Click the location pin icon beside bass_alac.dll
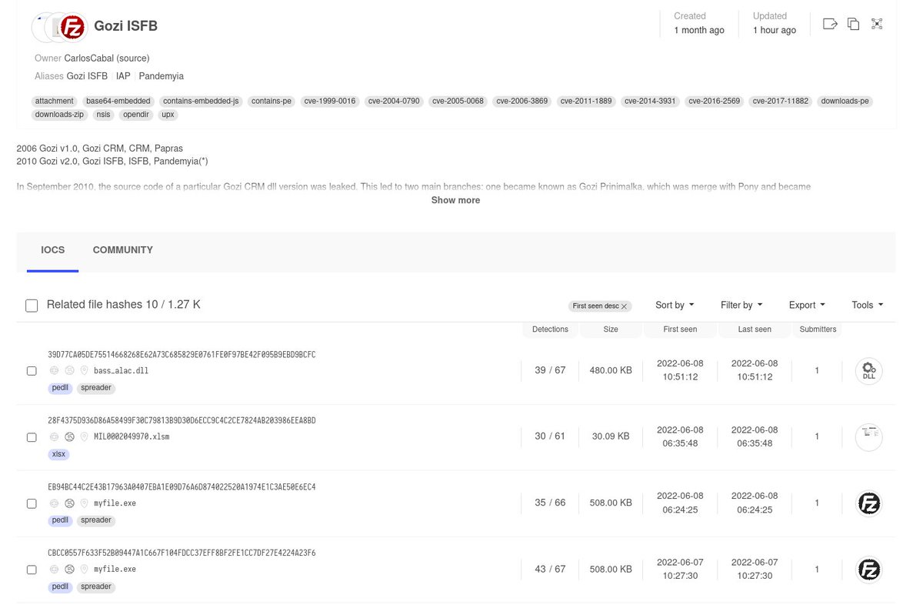This screenshot has width=923, height=605. click(84, 370)
